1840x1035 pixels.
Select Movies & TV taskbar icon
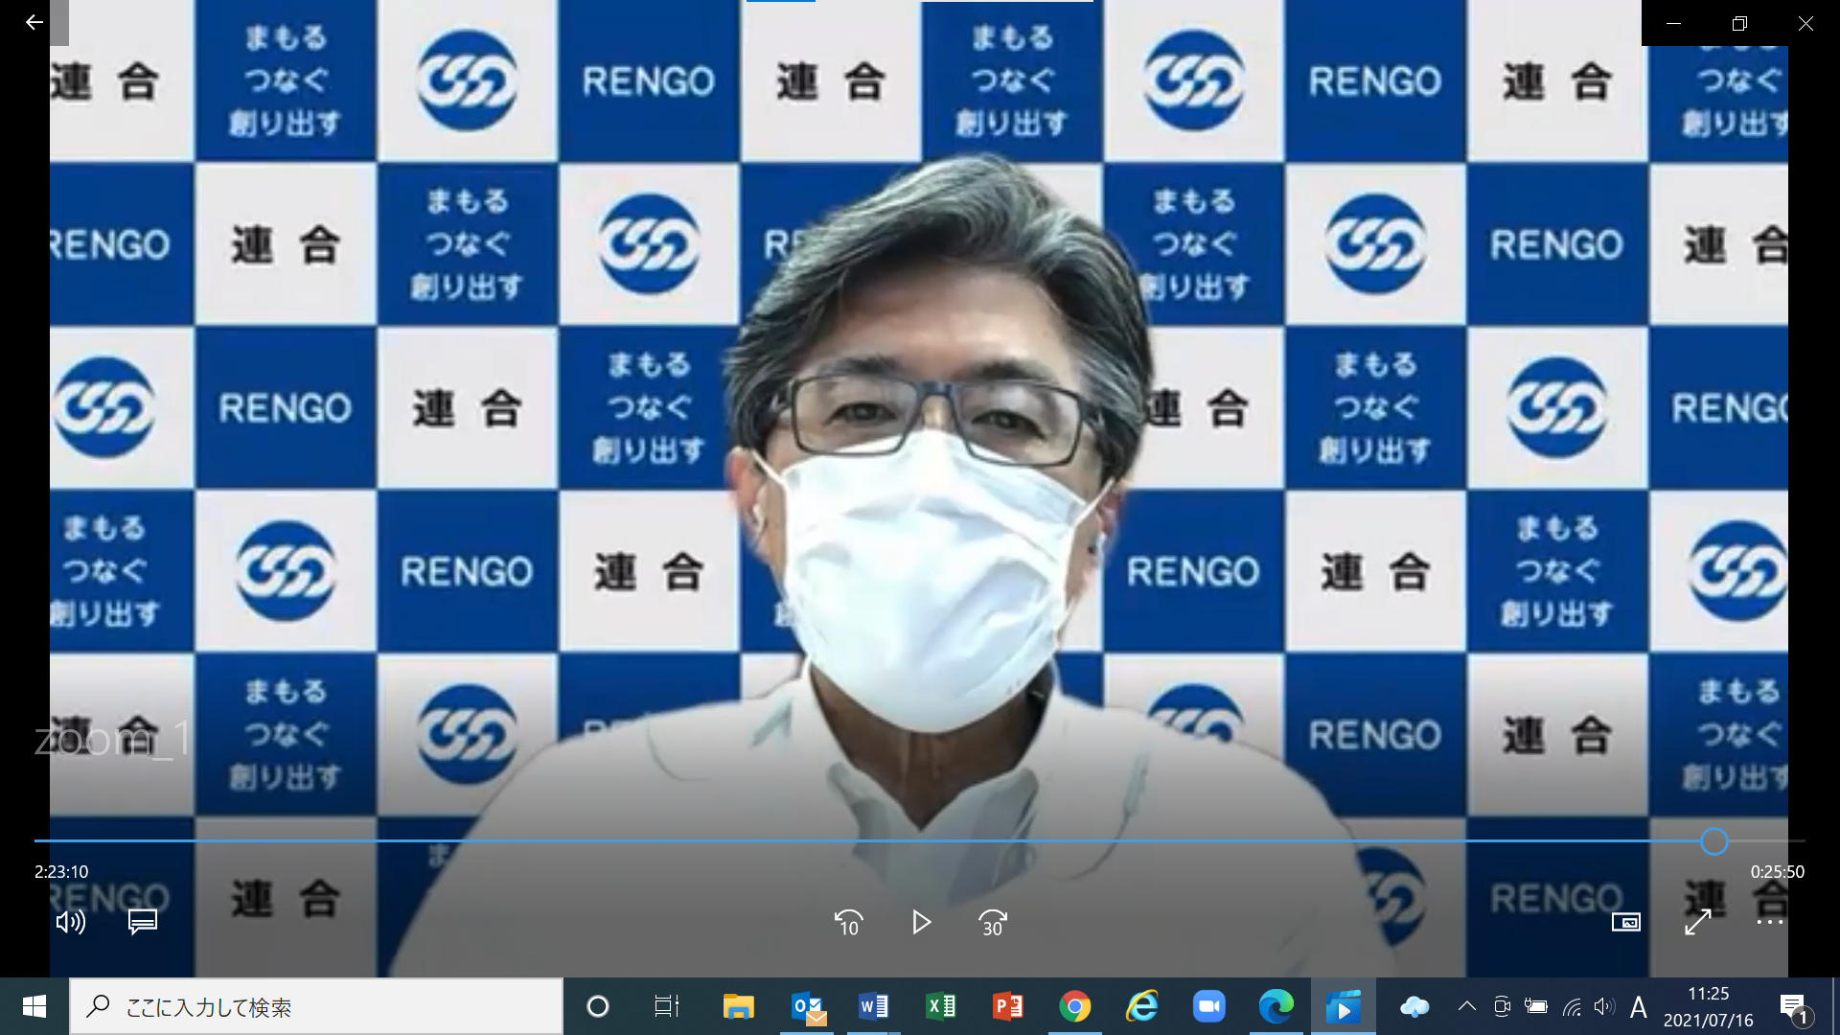(x=1344, y=1006)
